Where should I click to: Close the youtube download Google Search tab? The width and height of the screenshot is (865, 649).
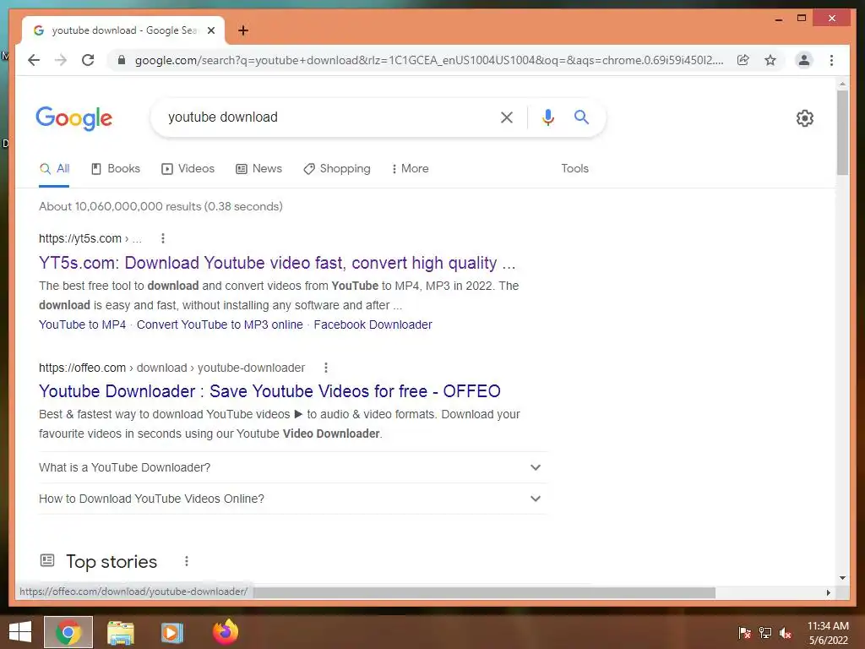[x=210, y=30]
